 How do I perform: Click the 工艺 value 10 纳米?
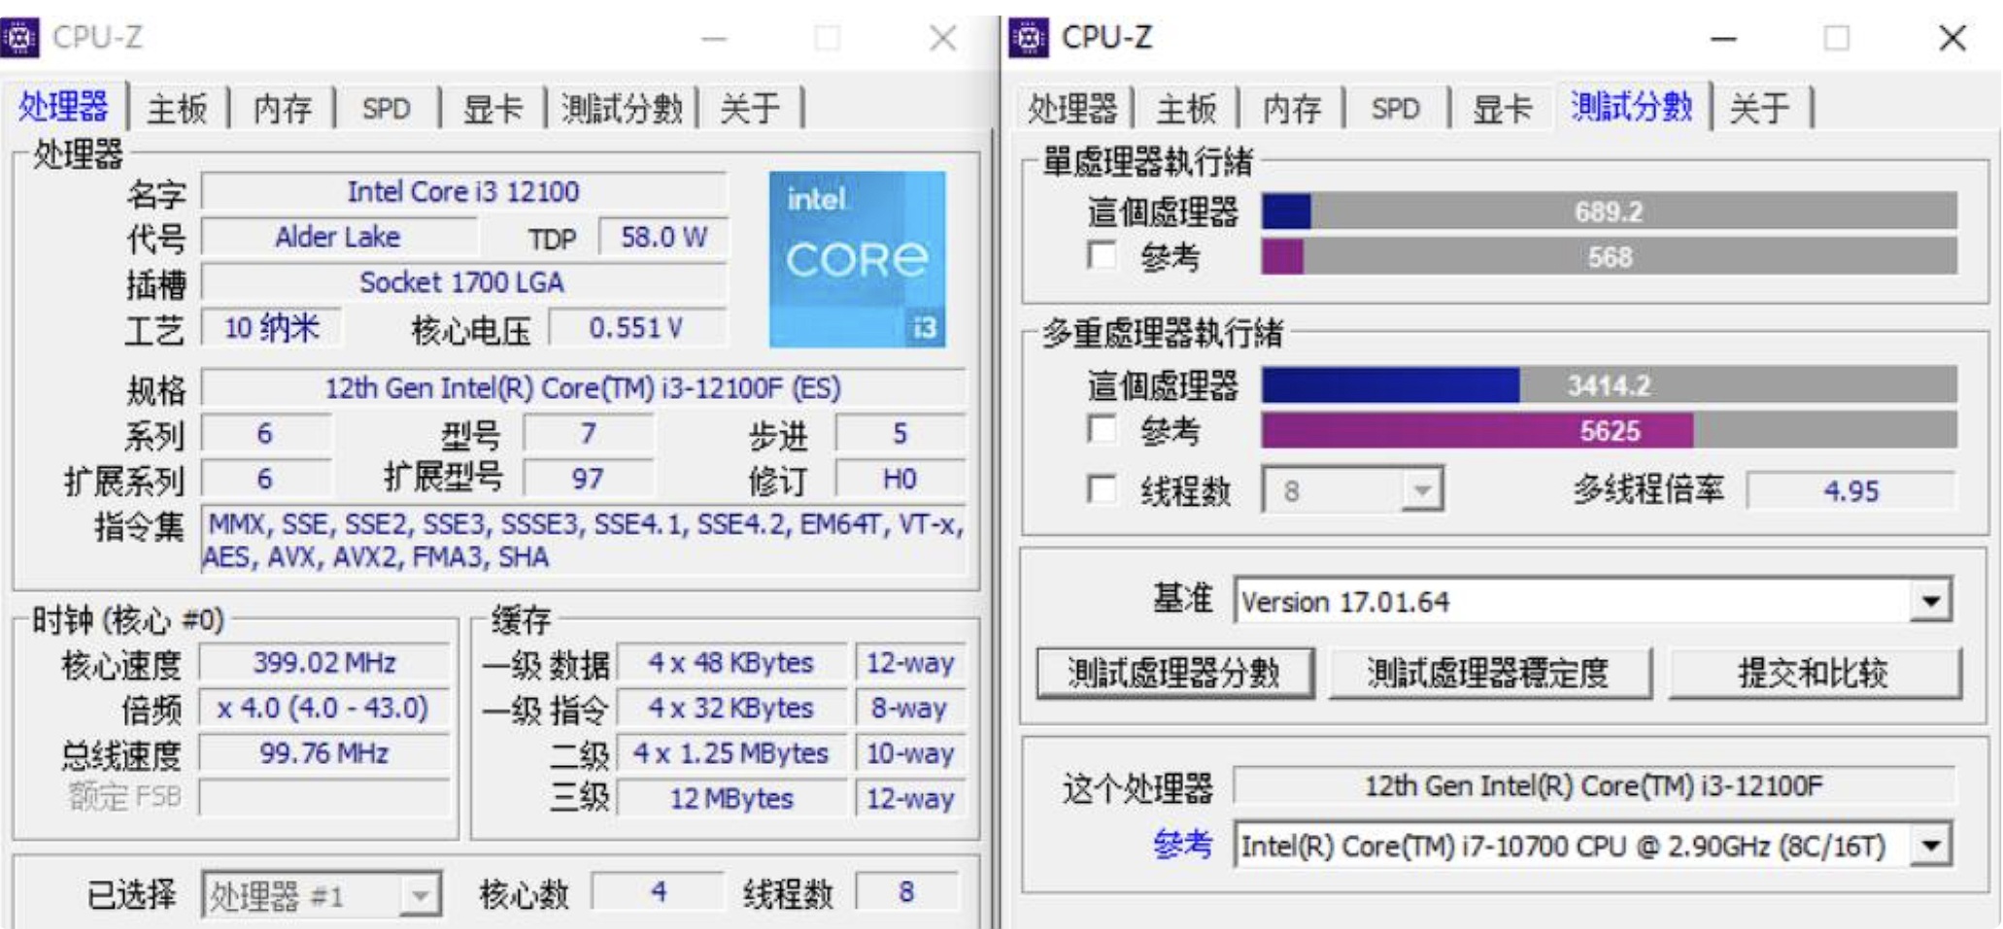[x=272, y=327]
